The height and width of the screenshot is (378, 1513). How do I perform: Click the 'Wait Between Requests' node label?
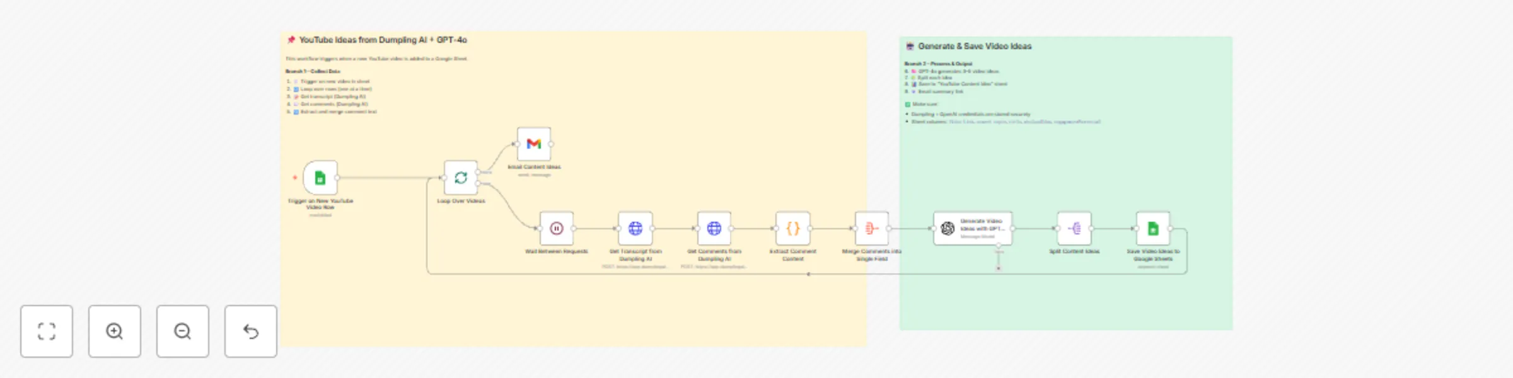coord(557,251)
